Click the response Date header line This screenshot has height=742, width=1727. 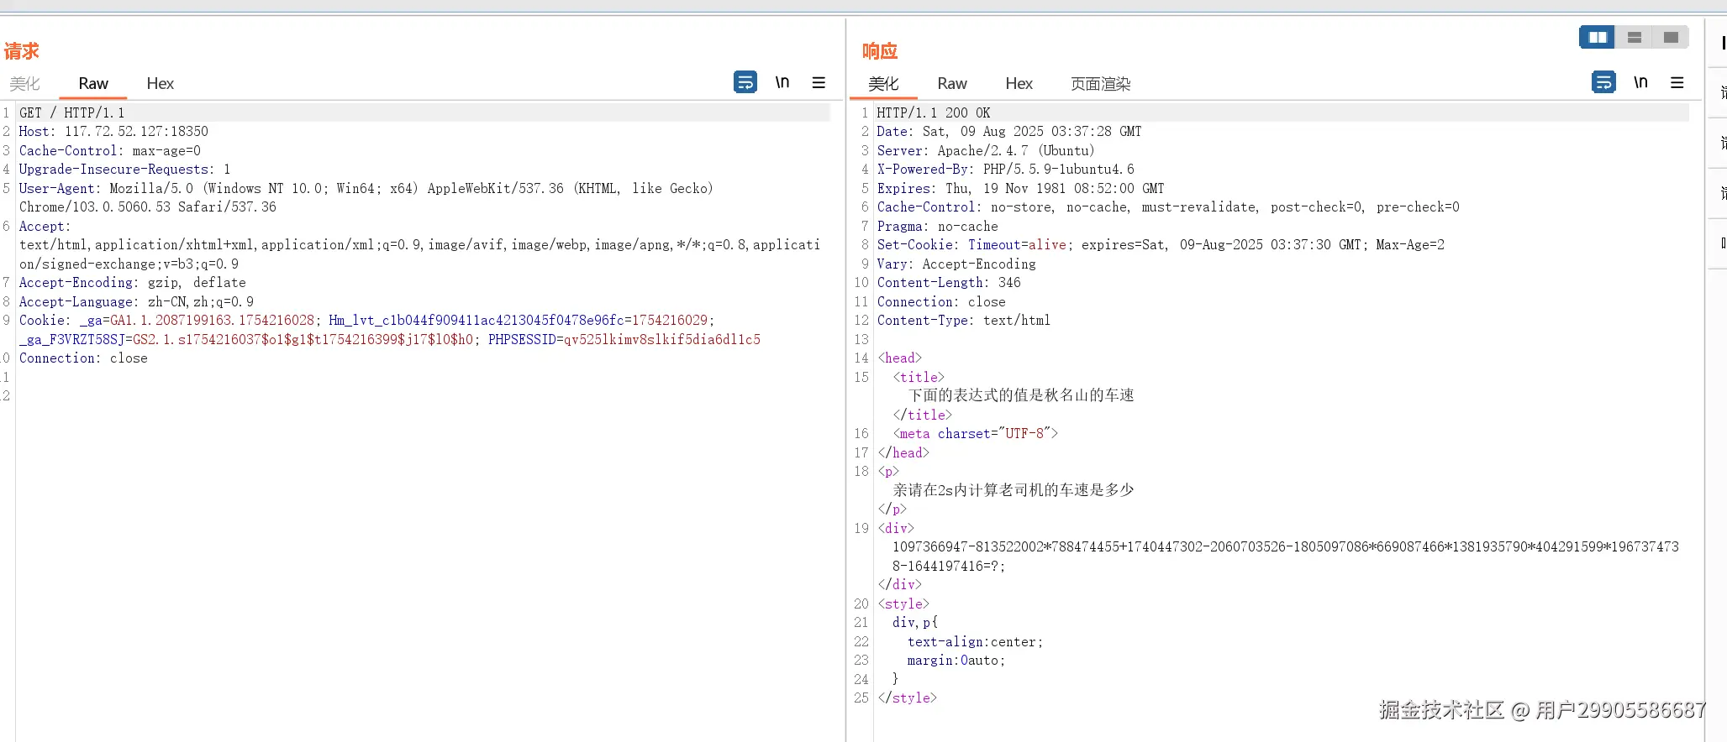tap(1009, 131)
